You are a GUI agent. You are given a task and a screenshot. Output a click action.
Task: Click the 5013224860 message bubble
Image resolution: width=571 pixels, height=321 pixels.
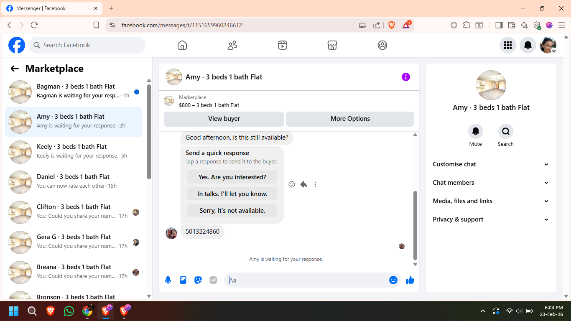(x=202, y=232)
